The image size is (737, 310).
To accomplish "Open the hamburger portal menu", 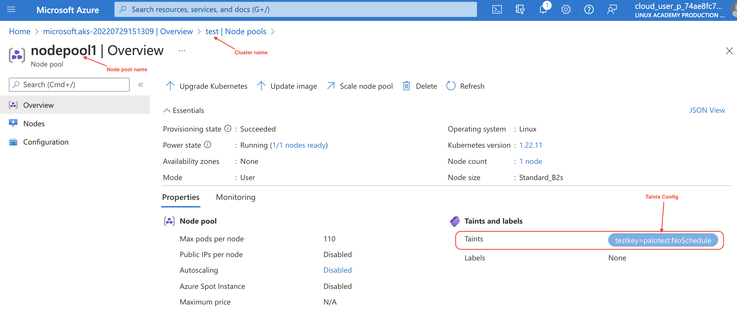I will click(11, 10).
